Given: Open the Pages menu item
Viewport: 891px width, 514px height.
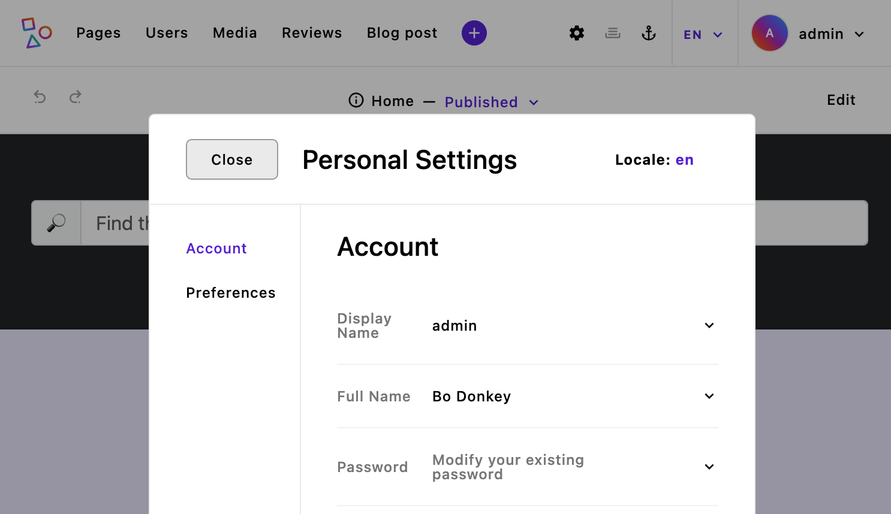Looking at the screenshot, I should (98, 33).
